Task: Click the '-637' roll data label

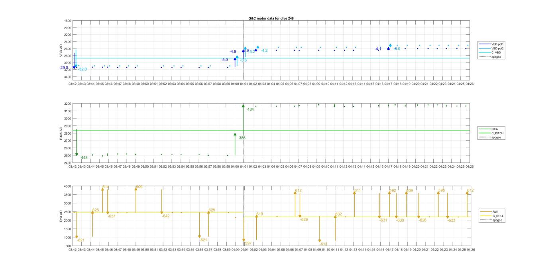Action: tap(112, 216)
